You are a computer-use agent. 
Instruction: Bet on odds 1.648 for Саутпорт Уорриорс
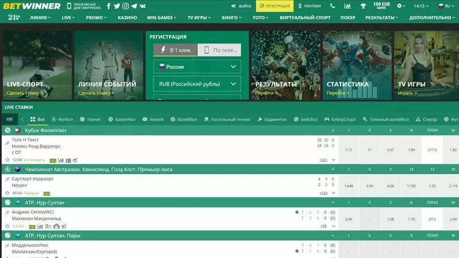348,185
